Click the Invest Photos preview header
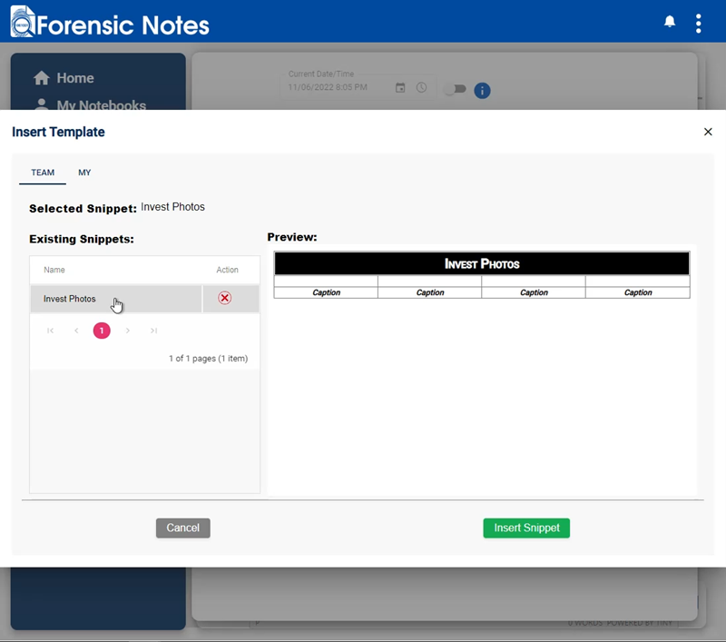 click(482, 263)
